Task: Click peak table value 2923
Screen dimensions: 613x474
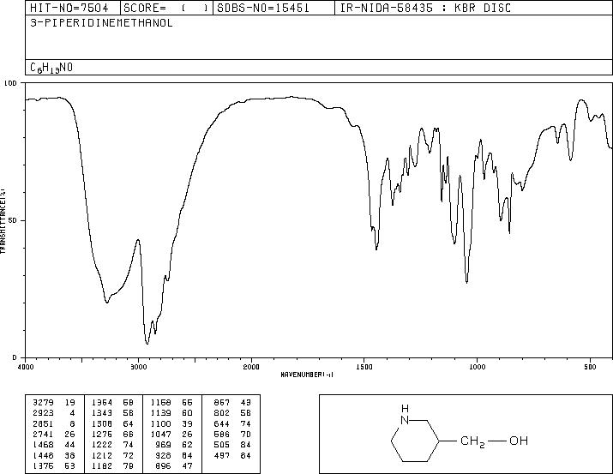Action: pos(43,413)
